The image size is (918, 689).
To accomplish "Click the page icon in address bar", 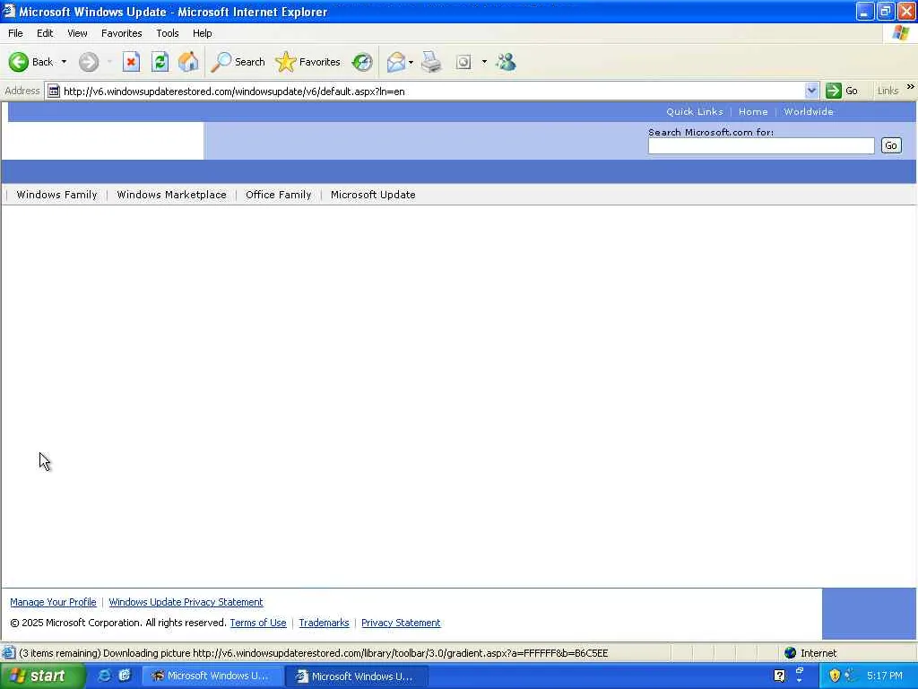I will click(53, 91).
